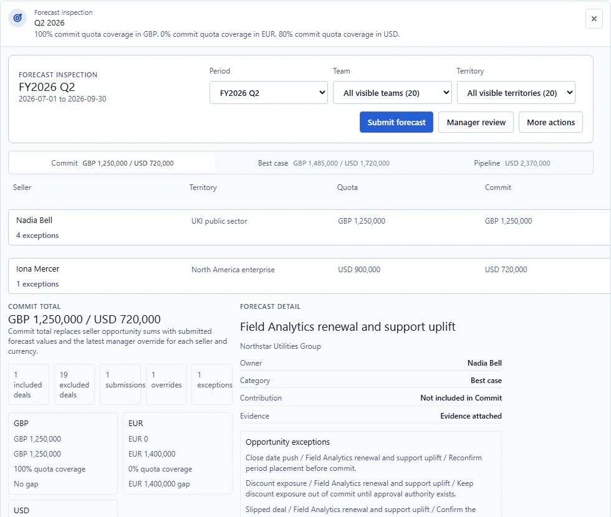Click EUR 1,400,000 gap text
The width and height of the screenshot is (611, 517).
[159, 484]
